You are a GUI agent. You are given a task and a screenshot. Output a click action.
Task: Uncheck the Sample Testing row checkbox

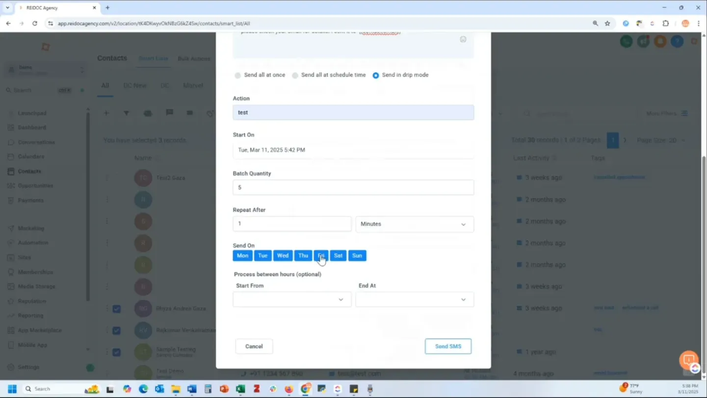pyautogui.click(x=117, y=352)
